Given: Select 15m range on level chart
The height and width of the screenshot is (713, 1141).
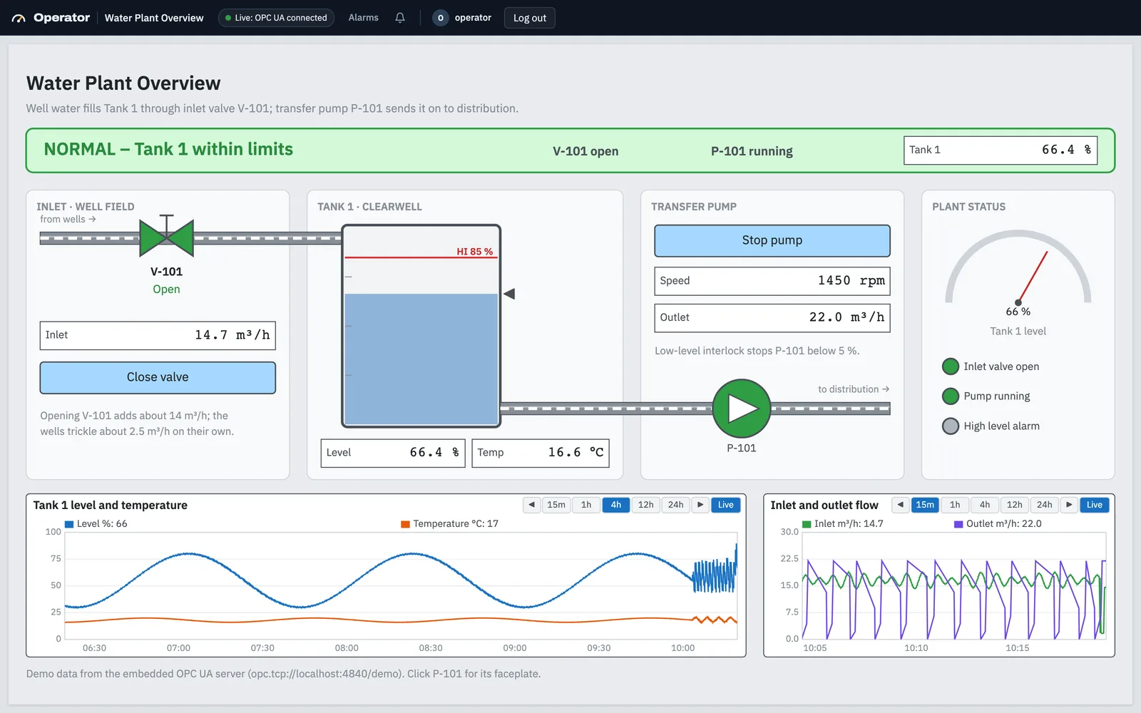Looking at the screenshot, I should (x=556, y=505).
